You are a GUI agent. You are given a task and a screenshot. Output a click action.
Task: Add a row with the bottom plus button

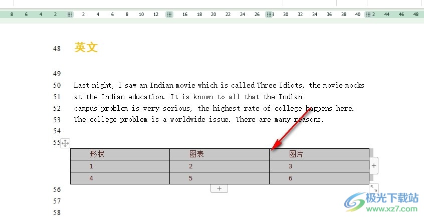point(219,188)
